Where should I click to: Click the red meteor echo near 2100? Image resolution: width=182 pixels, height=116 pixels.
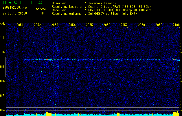click(x=176, y=60)
